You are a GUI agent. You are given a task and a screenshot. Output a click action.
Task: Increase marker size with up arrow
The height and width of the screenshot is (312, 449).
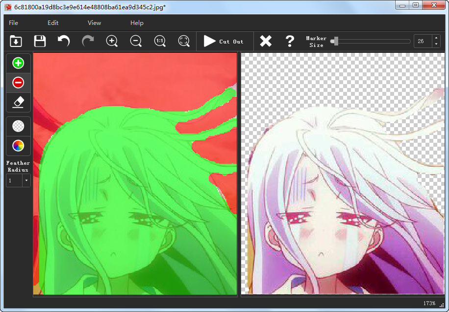[436, 38]
